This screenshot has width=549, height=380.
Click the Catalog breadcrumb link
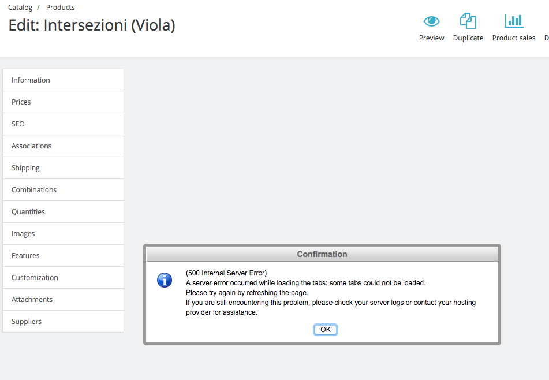point(20,8)
